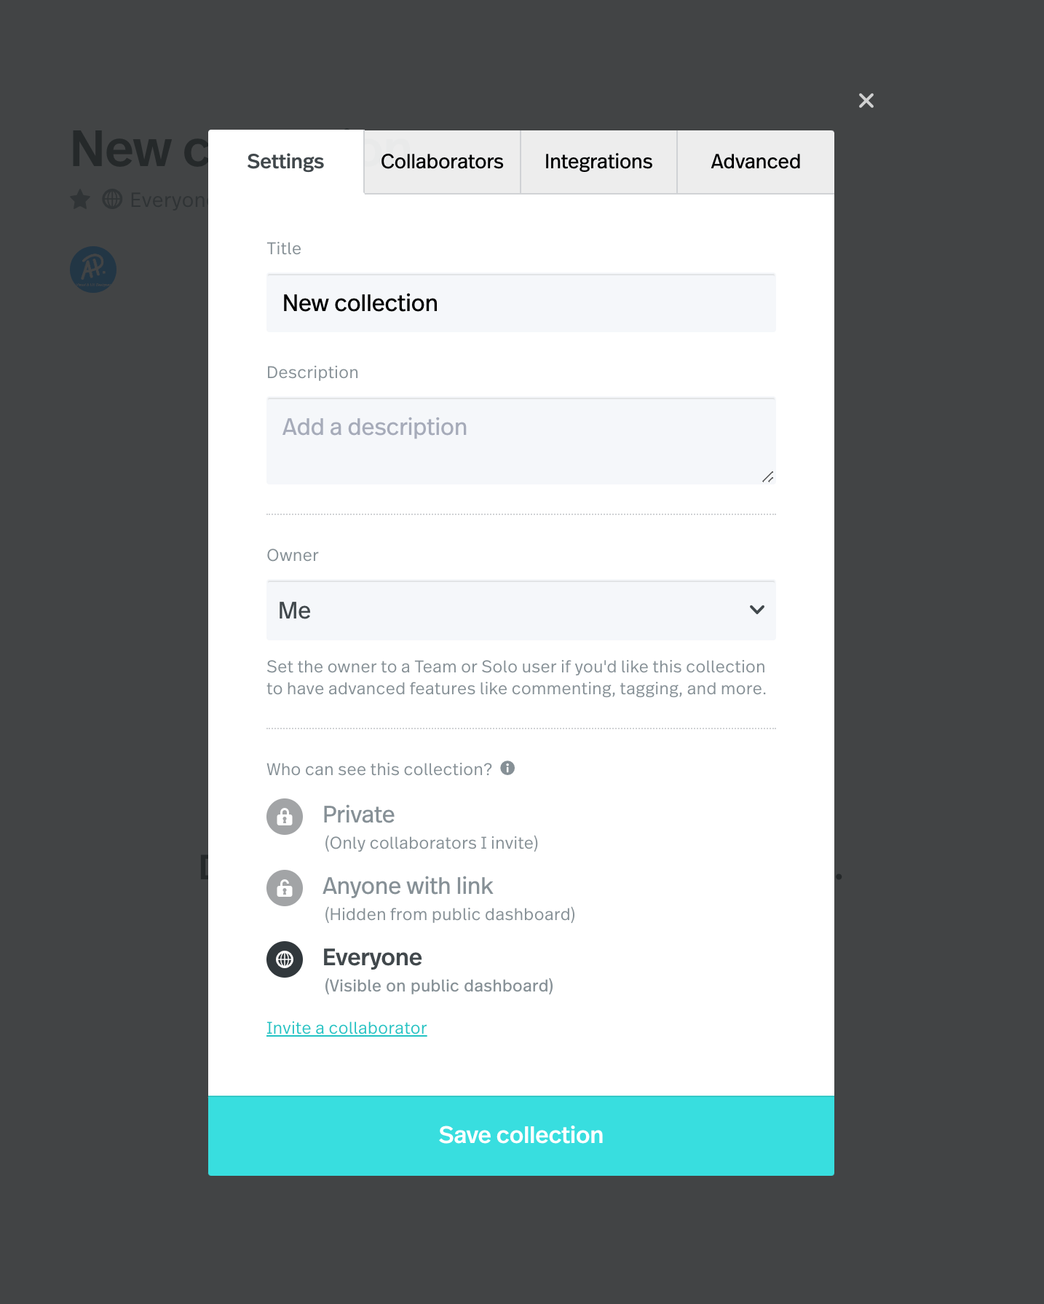This screenshot has width=1044, height=1304.
Task: Select the Private lock icon option
Action: [x=285, y=817]
